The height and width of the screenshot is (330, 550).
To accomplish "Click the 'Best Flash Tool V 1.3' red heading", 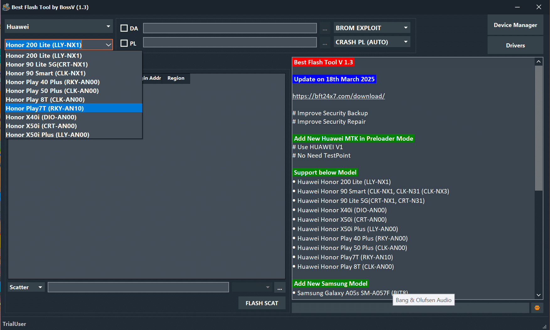I will 323,62.
